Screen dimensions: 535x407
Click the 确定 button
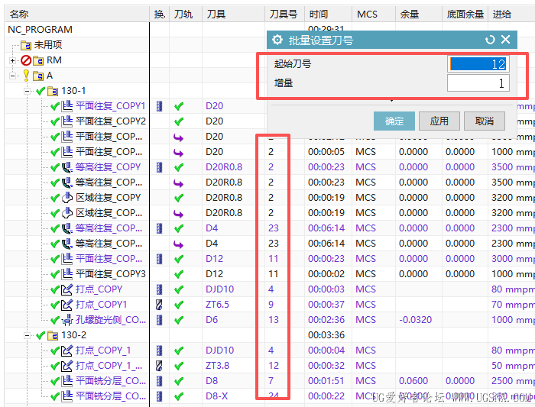coord(394,121)
